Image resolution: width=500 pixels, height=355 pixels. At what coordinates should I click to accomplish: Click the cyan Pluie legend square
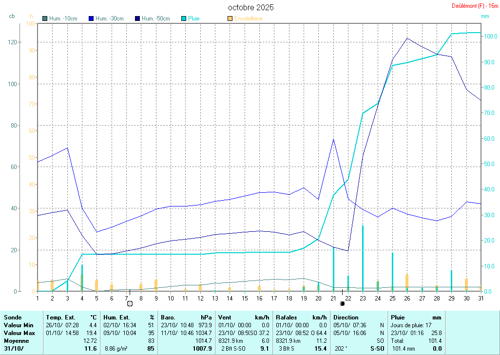click(184, 19)
